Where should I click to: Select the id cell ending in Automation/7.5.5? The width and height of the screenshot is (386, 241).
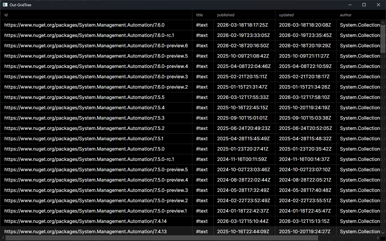coord(96,97)
